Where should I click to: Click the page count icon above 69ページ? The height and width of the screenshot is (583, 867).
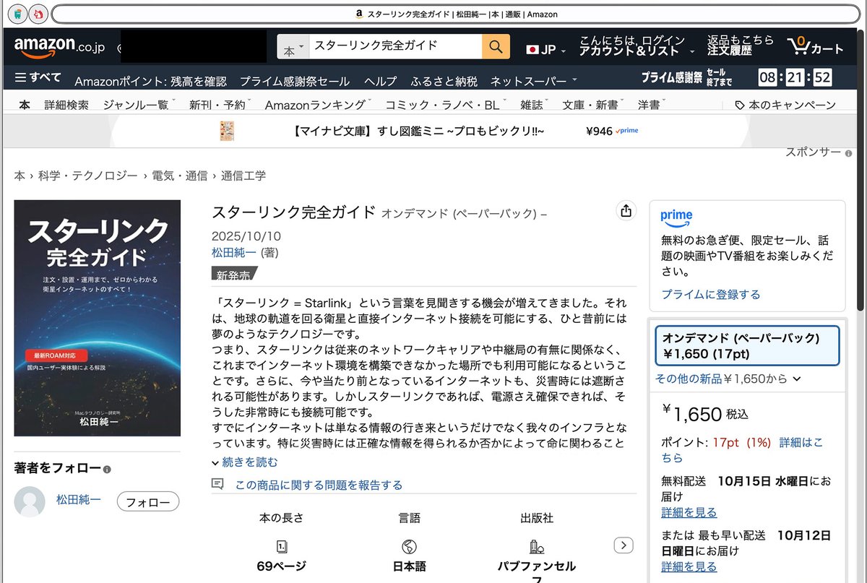click(x=281, y=546)
